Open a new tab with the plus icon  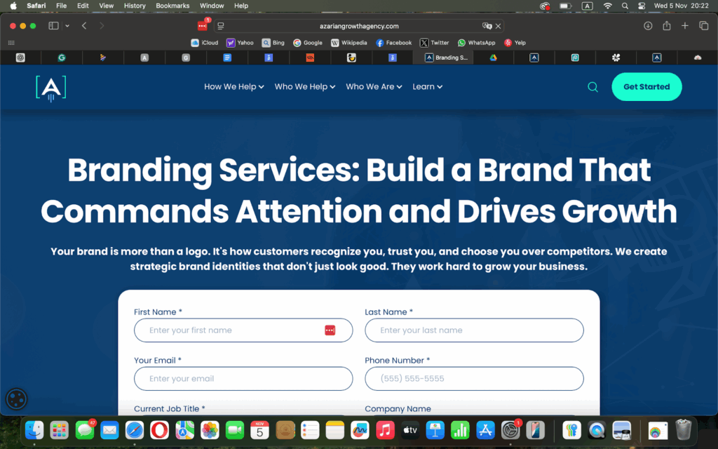(684, 25)
